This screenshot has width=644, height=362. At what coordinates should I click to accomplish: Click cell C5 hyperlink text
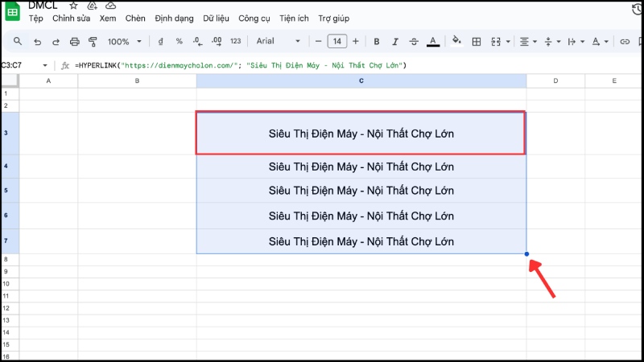click(x=361, y=191)
